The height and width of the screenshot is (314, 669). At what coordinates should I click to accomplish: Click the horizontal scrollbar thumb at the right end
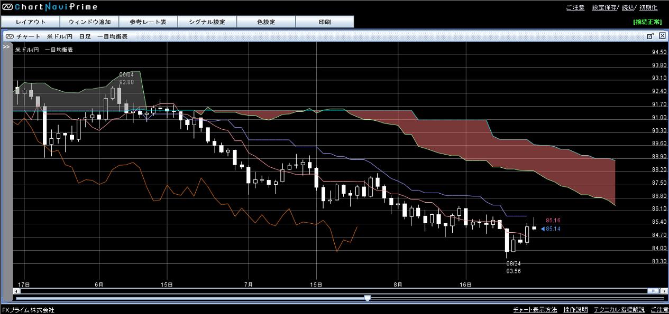pos(654,291)
